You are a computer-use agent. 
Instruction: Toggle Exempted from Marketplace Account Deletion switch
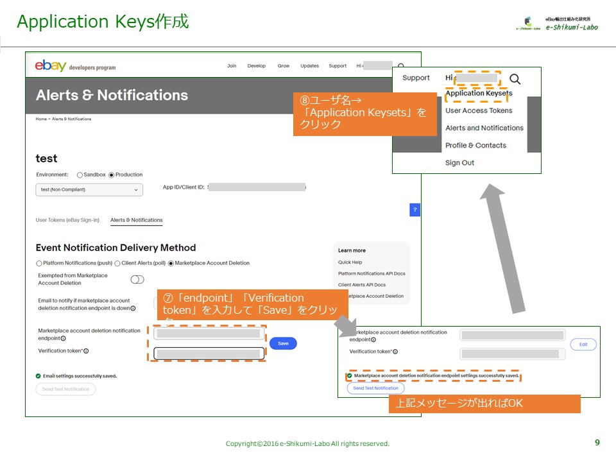pyautogui.click(x=137, y=279)
